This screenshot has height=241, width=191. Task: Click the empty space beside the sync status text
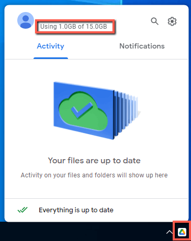tap(150, 210)
